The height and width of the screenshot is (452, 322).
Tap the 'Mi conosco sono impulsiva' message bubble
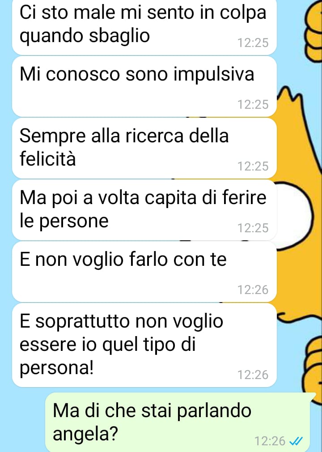(144, 86)
